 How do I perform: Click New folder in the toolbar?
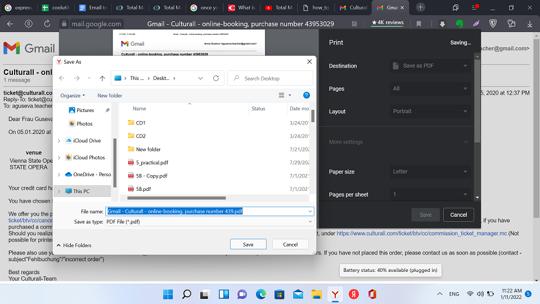coord(110,96)
